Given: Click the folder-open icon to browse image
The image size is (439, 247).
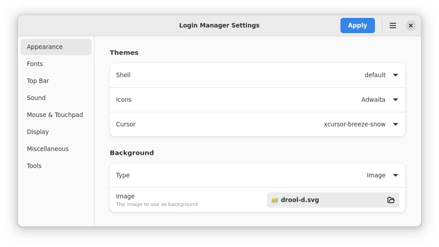Looking at the screenshot, I should (391, 200).
